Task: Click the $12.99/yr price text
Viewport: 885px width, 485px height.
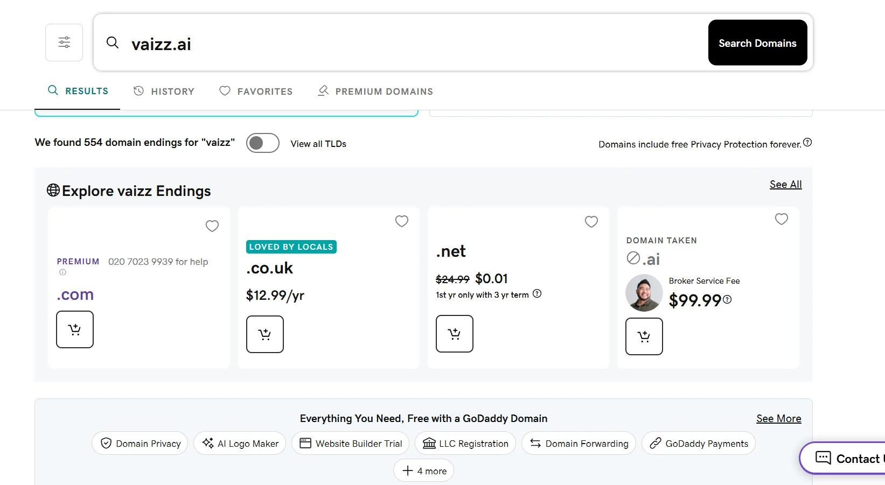Action: pyautogui.click(x=275, y=295)
